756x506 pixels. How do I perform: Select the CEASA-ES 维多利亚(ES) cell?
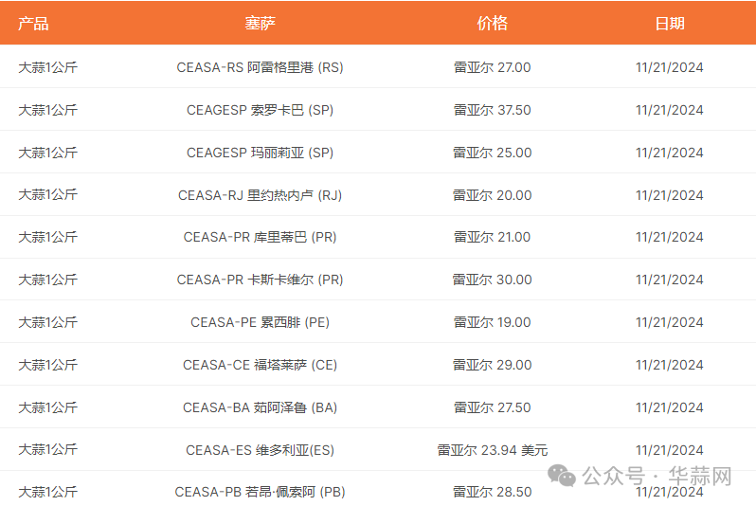click(260, 450)
